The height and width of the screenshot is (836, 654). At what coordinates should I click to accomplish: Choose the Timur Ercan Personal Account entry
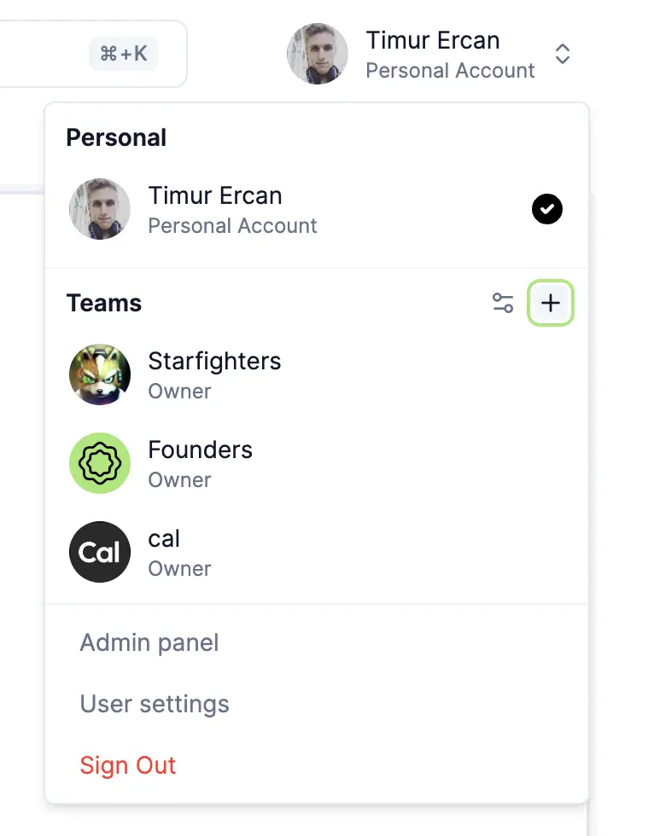click(232, 209)
